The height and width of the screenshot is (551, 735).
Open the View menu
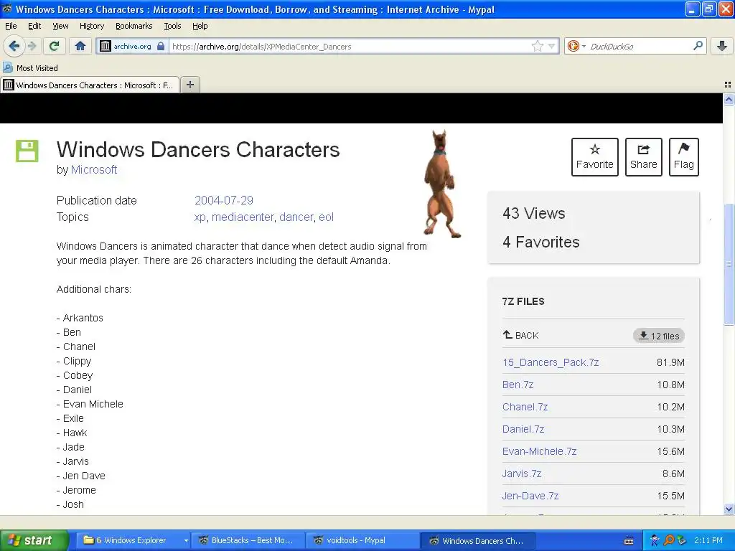coord(60,26)
